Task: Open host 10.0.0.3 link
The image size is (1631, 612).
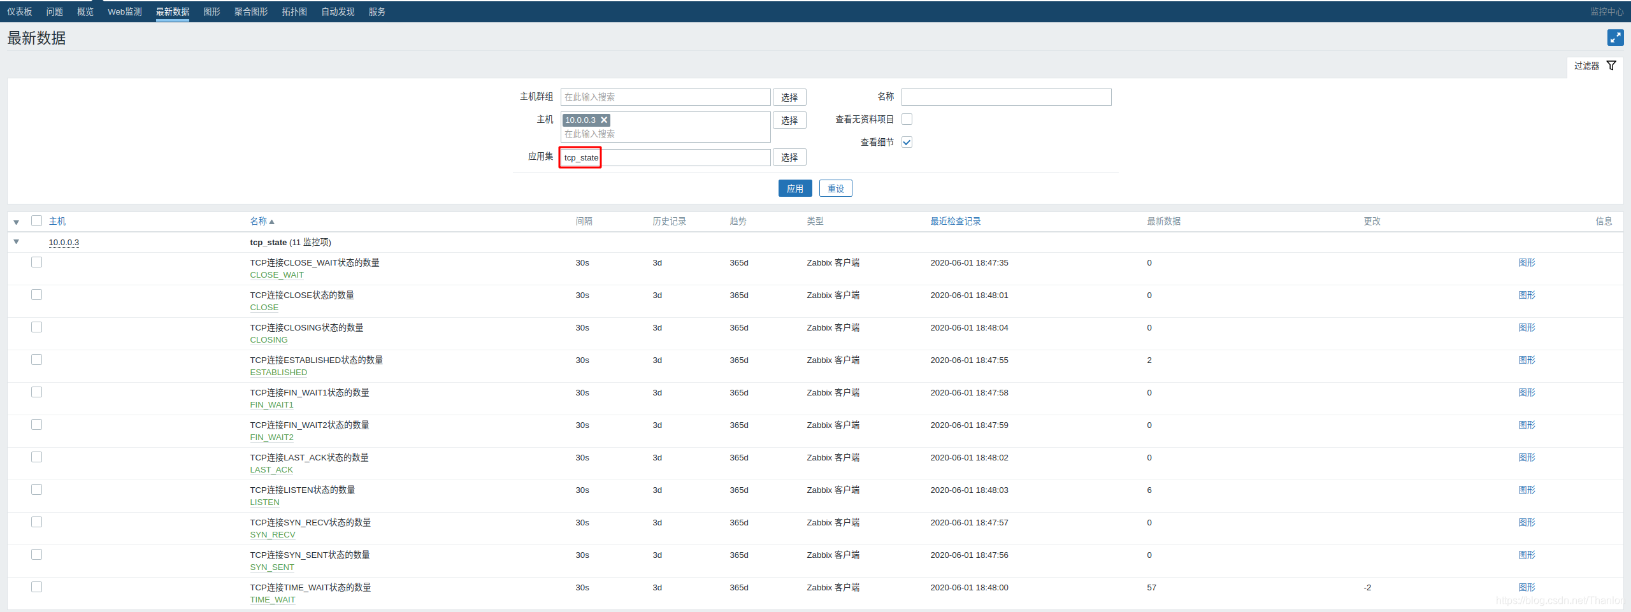Action: pyautogui.click(x=64, y=243)
